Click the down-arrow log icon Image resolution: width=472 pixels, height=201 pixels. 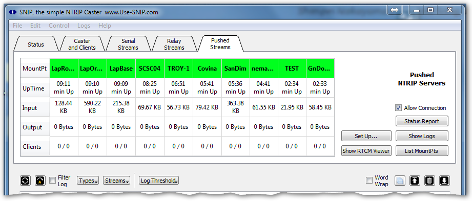[x=444, y=181]
